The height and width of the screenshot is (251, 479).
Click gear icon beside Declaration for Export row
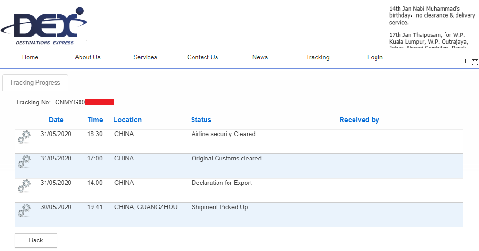coord(24,186)
